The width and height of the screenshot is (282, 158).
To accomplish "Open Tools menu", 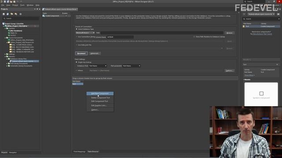I will 22,5.
